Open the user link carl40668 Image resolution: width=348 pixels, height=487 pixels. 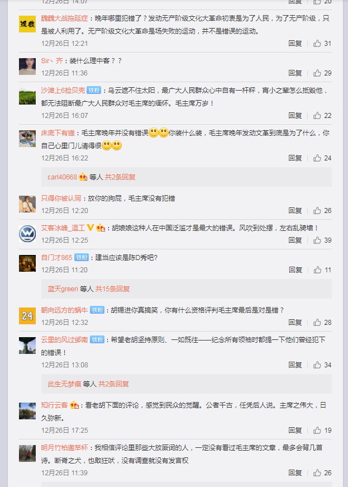coord(62,177)
